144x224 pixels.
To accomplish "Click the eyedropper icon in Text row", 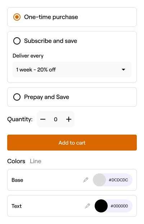I will (87, 206).
